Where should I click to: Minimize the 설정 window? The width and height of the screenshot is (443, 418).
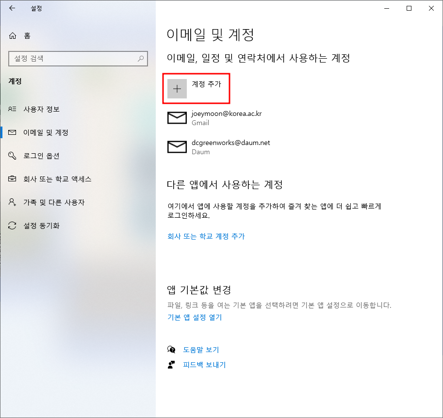(387, 8)
